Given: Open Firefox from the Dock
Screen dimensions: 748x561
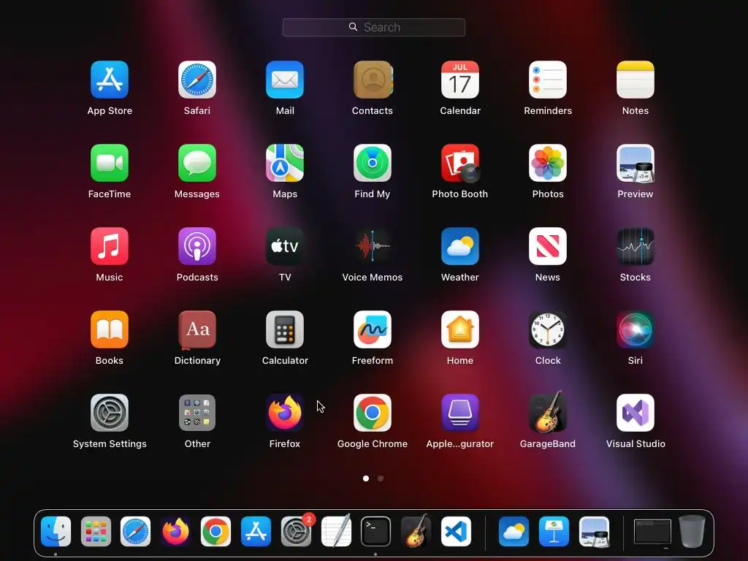Looking at the screenshot, I should click(175, 532).
